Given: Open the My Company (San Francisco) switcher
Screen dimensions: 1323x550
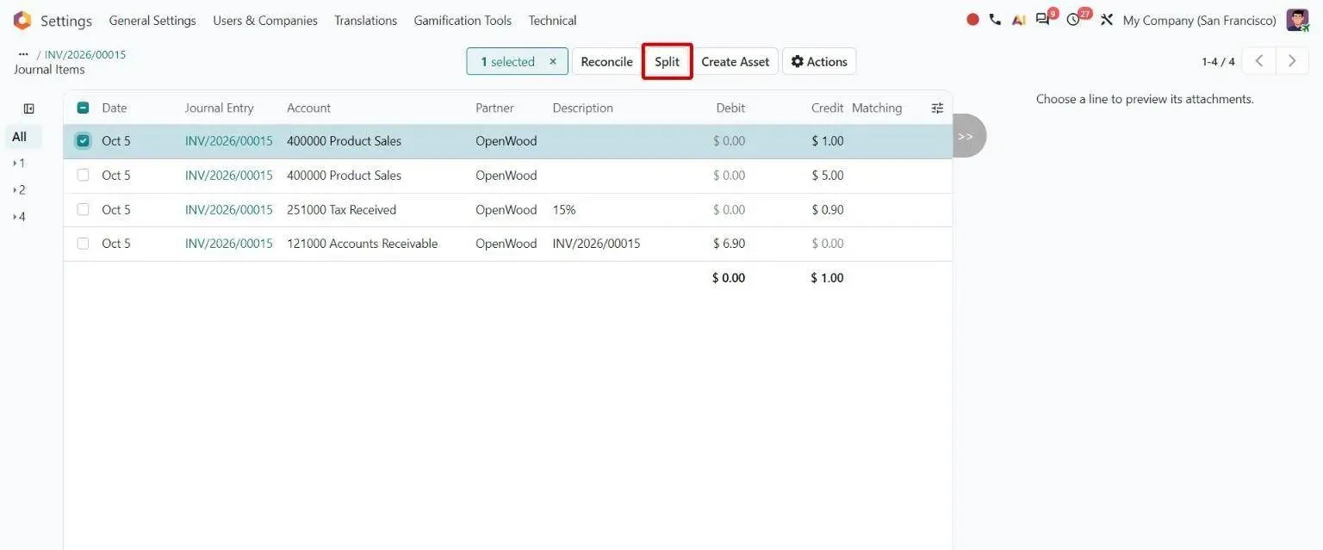Looking at the screenshot, I should click(1199, 21).
